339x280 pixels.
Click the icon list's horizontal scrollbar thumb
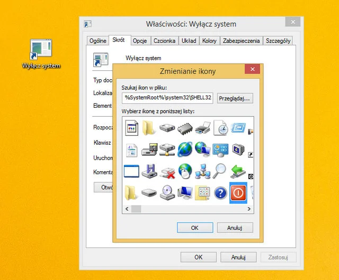click(136, 209)
